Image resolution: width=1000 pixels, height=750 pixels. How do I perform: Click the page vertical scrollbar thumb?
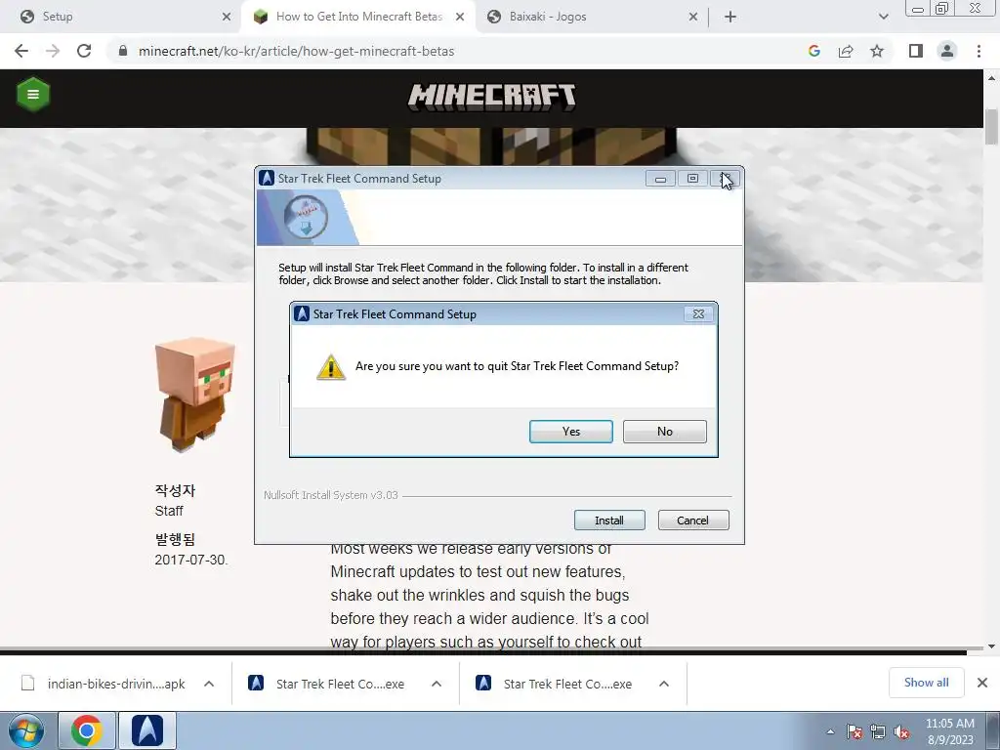(x=991, y=127)
